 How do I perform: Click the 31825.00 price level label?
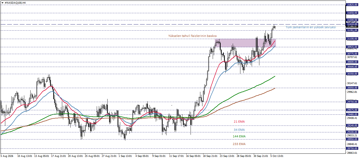(x=352, y=5)
